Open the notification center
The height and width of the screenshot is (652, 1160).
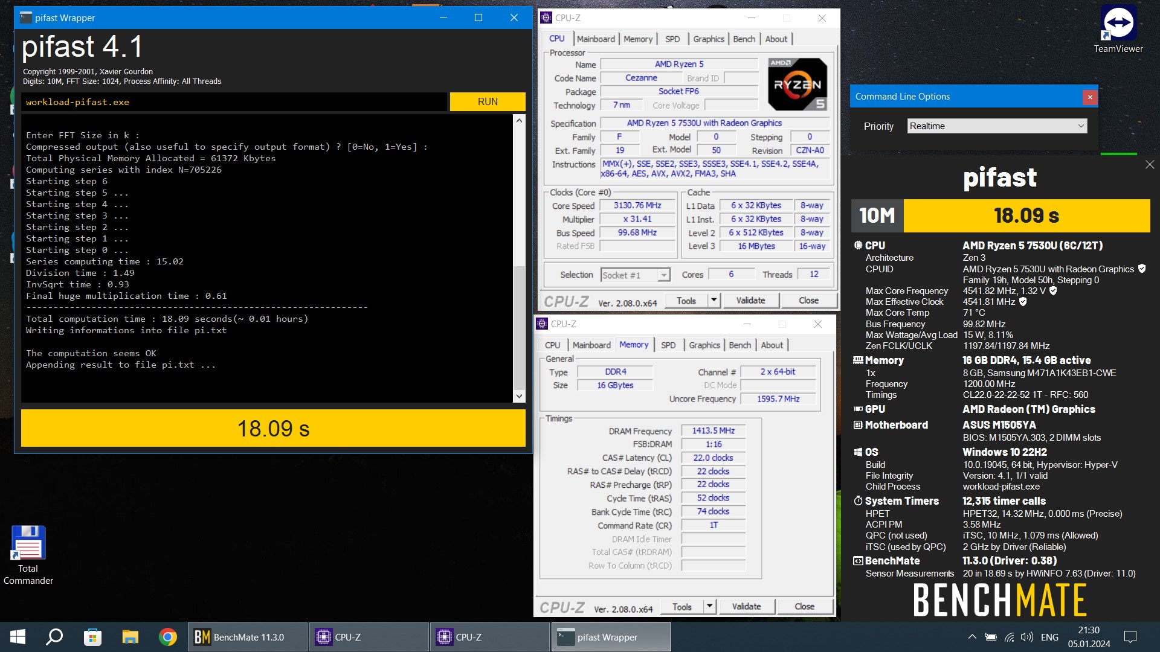(1130, 637)
